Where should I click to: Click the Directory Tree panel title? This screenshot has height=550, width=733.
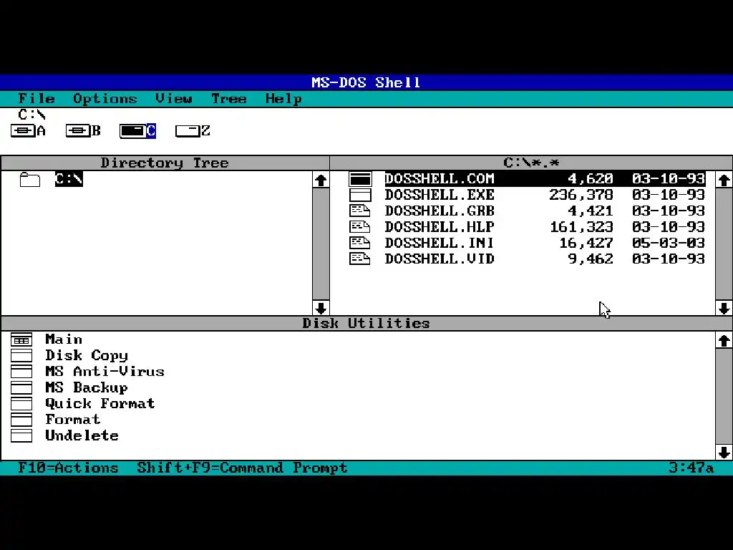coord(165,163)
